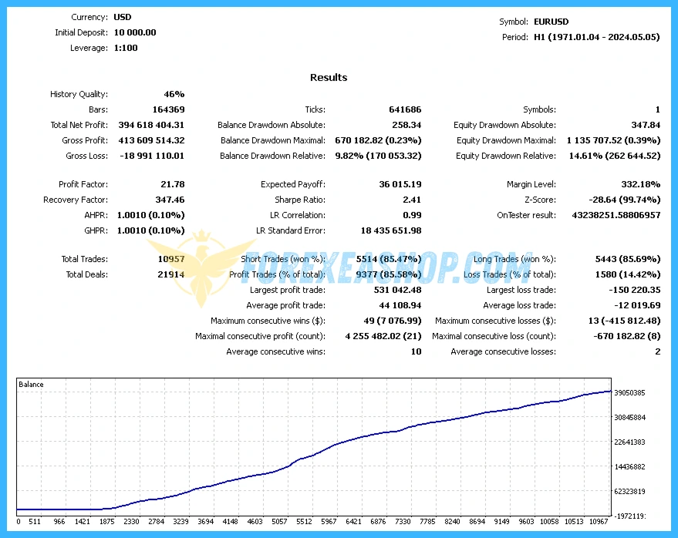This screenshot has width=678, height=538.
Task: Click the Balance label above the chart
Action: pos(31,385)
